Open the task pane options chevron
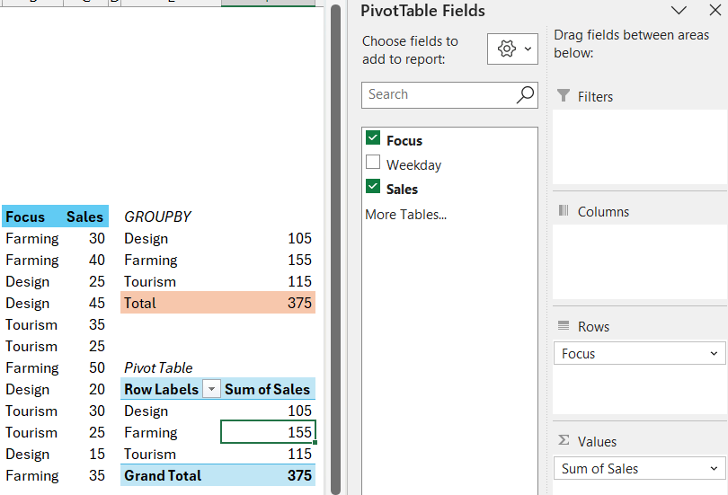Image resolution: width=728 pixels, height=495 pixels. tap(679, 11)
